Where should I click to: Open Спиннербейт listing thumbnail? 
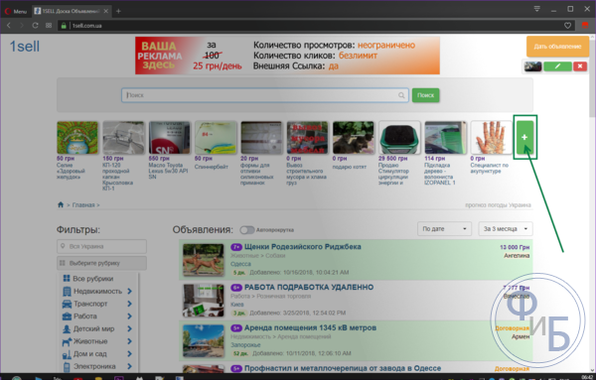coord(216,138)
